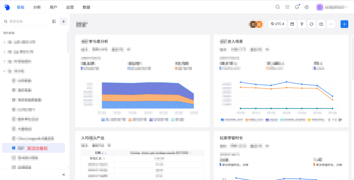Click the collaborator avatars in the header
354x180 pixels.
click(256, 24)
